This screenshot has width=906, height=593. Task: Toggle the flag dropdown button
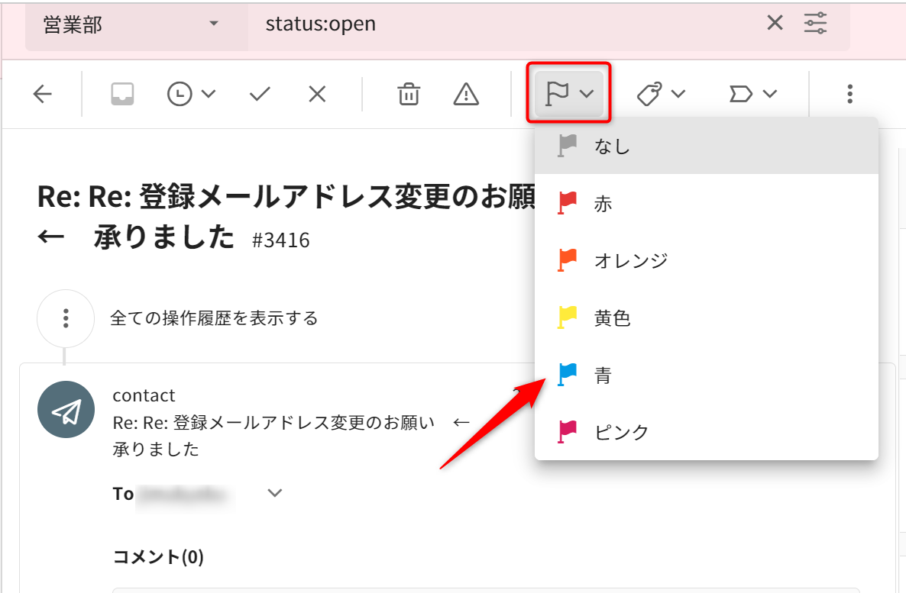569,94
